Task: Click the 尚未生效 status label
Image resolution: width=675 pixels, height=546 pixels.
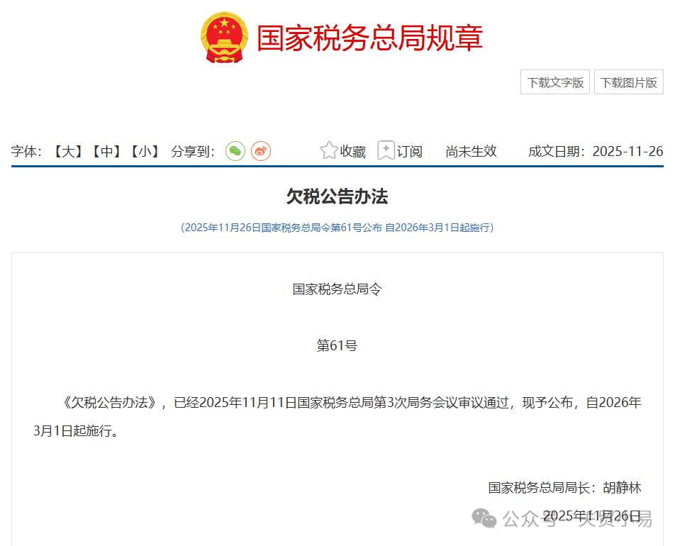Action: coord(471,152)
